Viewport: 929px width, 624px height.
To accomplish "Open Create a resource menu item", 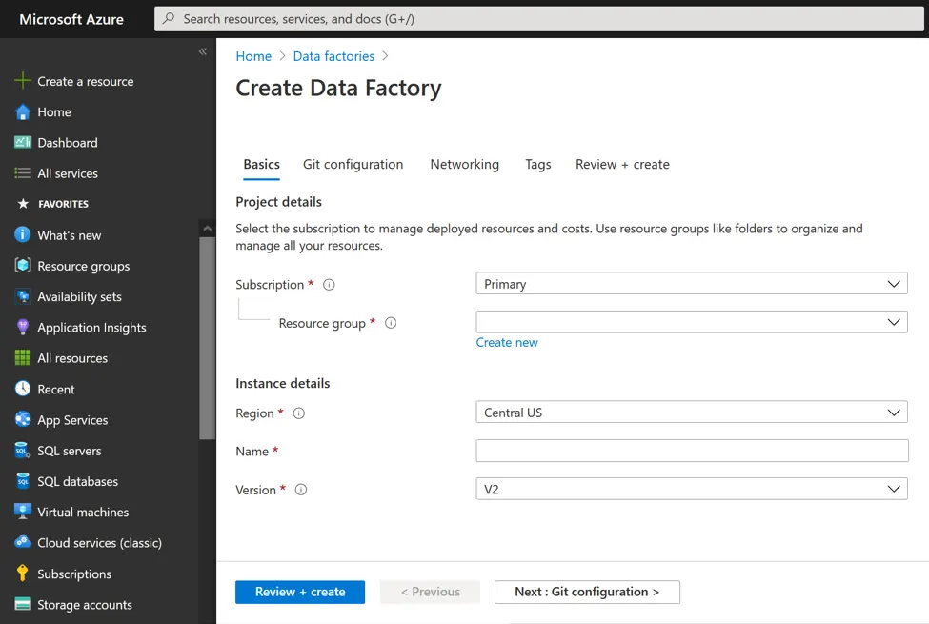I will 86,81.
